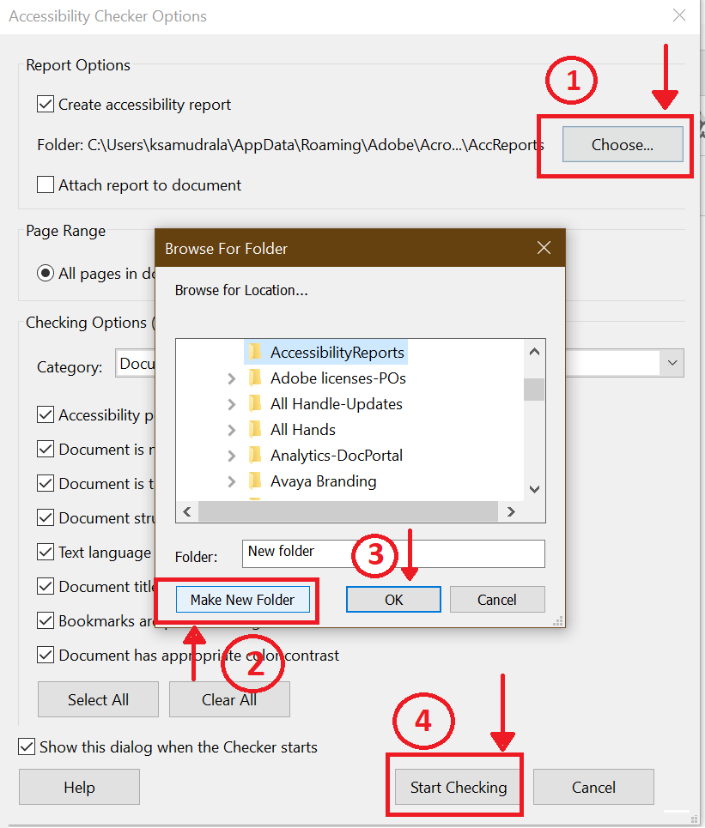Select the AccessibilityReports folder

click(x=337, y=352)
